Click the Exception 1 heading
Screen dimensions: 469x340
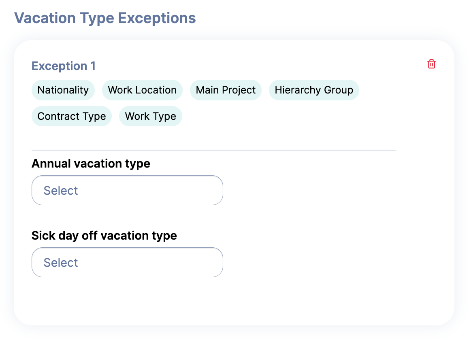pos(64,66)
